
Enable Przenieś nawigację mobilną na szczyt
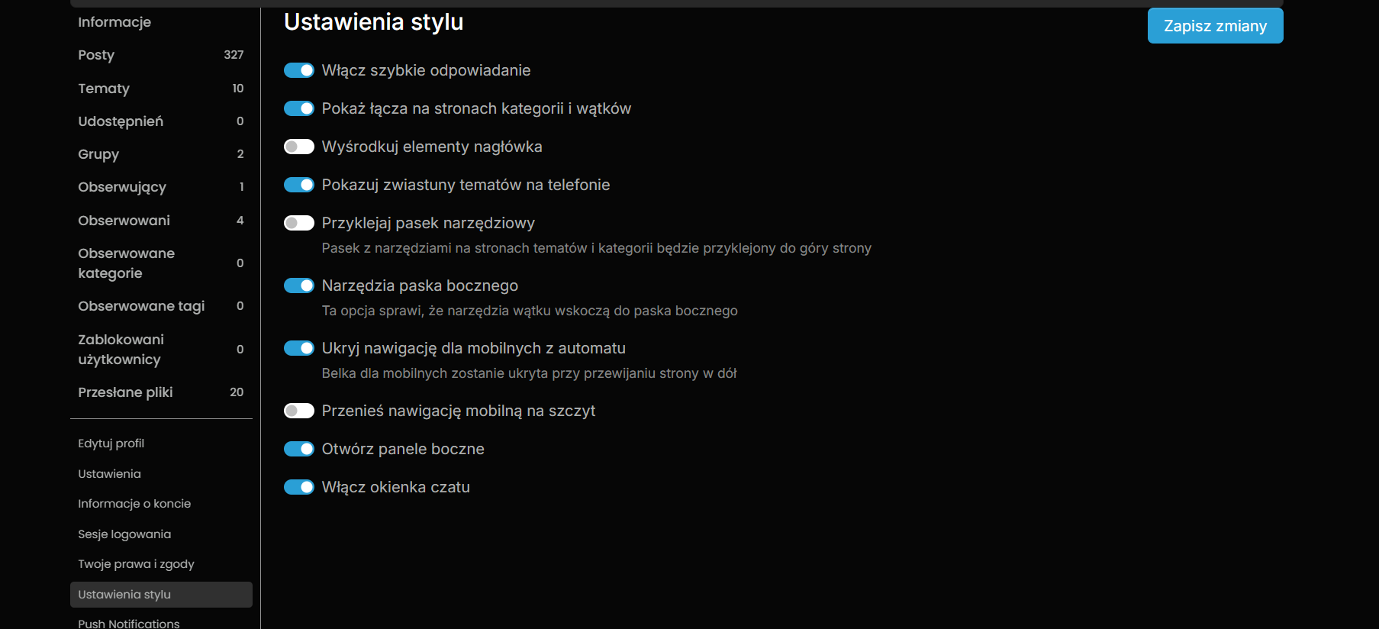(299, 411)
